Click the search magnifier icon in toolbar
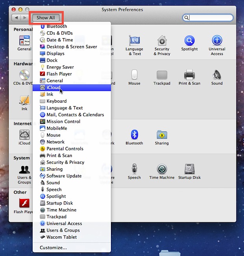The image size is (244, 256). click(x=186, y=18)
